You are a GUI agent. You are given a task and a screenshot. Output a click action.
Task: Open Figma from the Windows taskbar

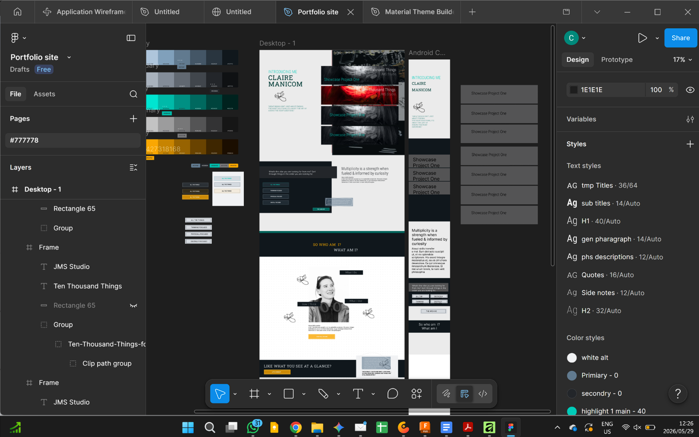click(511, 427)
